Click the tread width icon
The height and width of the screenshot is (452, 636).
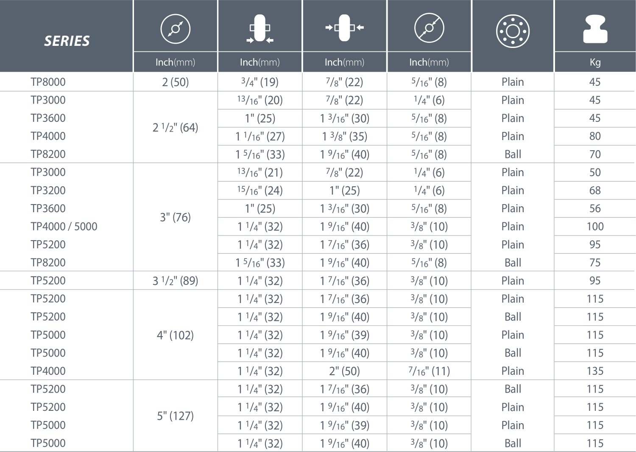tap(260, 29)
